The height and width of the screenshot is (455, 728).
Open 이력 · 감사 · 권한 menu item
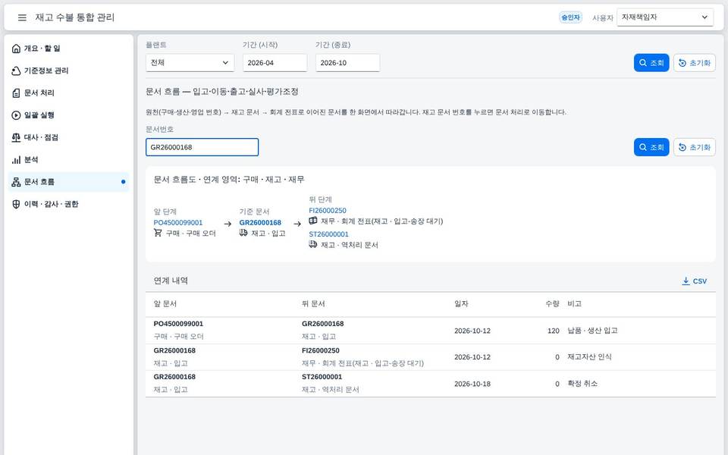click(69, 204)
